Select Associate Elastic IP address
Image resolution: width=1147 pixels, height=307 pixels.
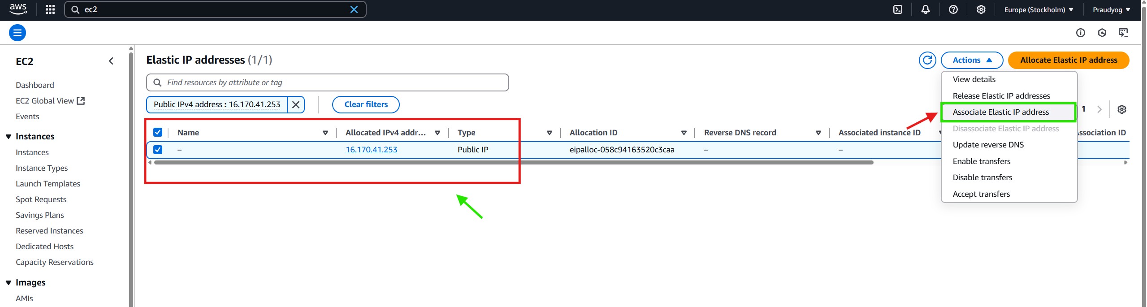1000,112
